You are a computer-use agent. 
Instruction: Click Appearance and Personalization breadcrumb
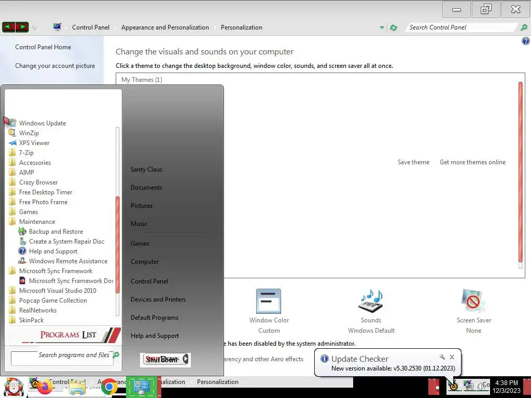click(x=165, y=27)
